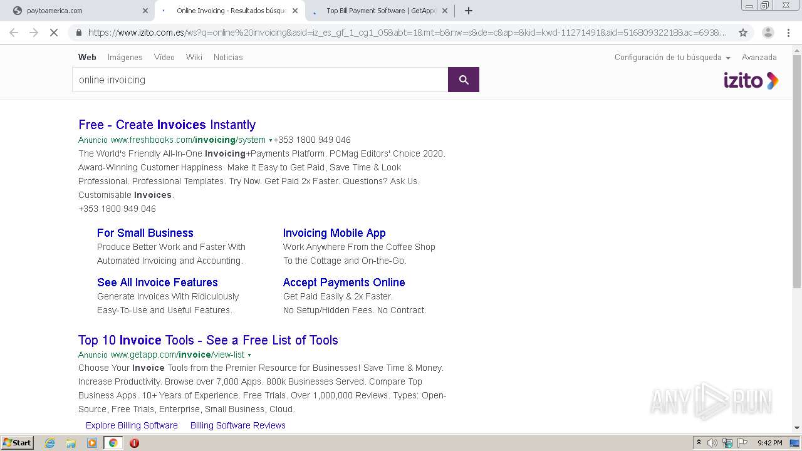Click the site lock padlock icon
This screenshot has height=451, width=802.
(78, 33)
